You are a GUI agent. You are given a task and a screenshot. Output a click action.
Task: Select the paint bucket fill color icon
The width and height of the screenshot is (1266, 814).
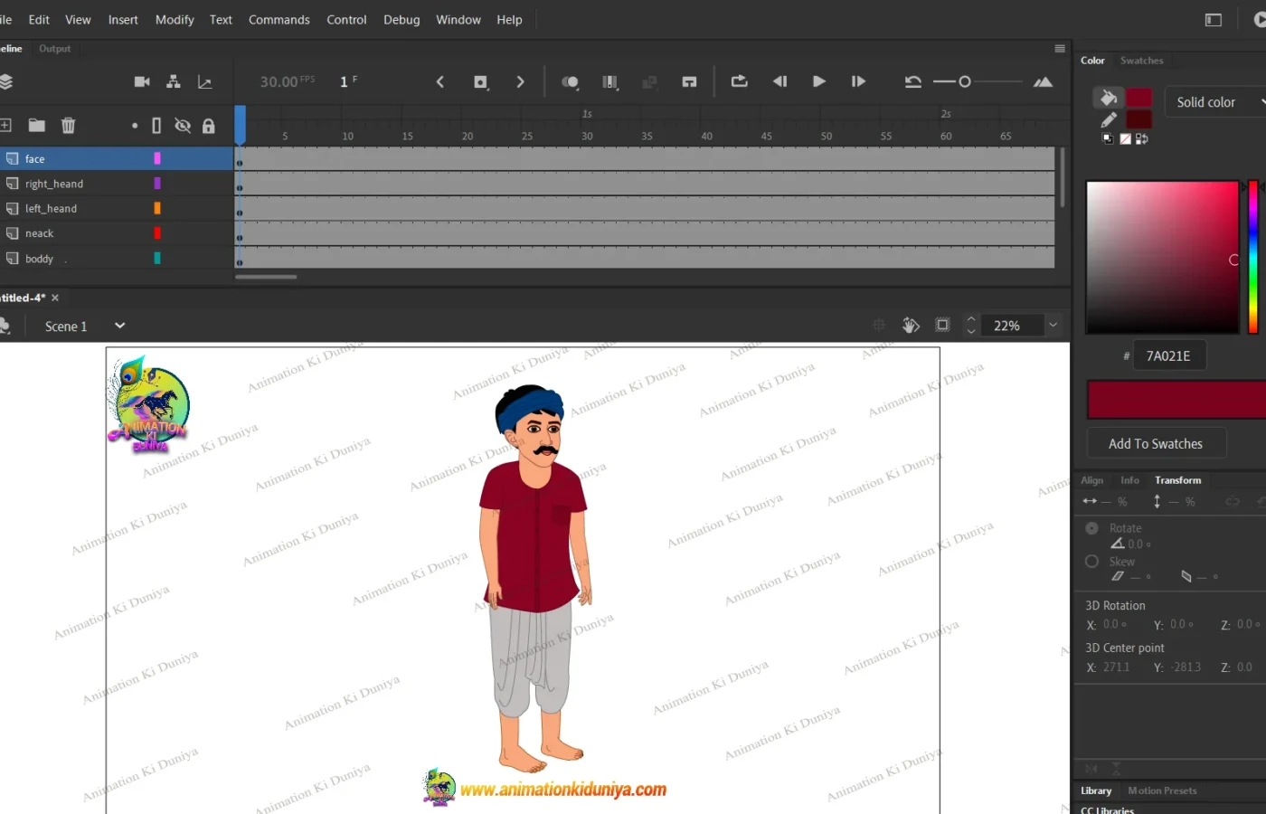tap(1109, 98)
